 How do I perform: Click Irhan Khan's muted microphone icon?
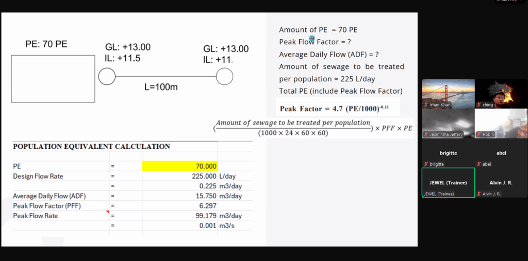click(x=426, y=105)
